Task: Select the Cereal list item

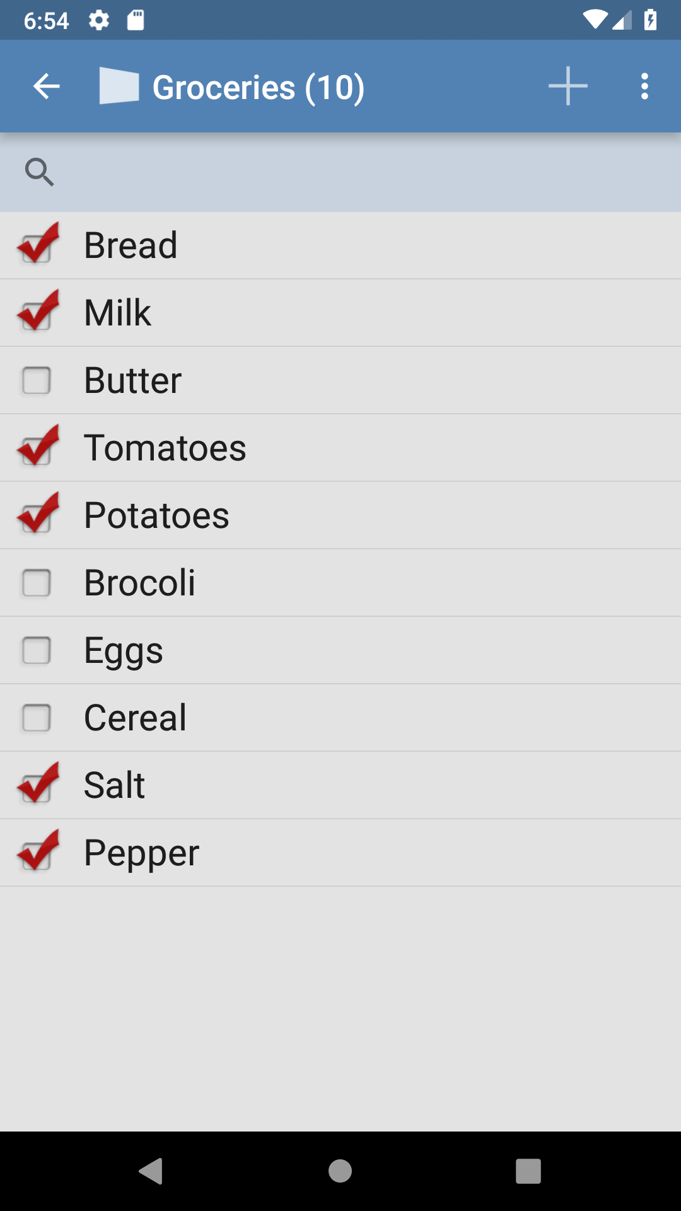Action: point(340,718)
